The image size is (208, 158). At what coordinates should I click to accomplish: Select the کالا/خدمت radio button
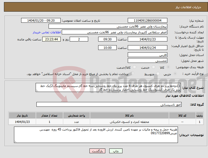pos(135,67)
